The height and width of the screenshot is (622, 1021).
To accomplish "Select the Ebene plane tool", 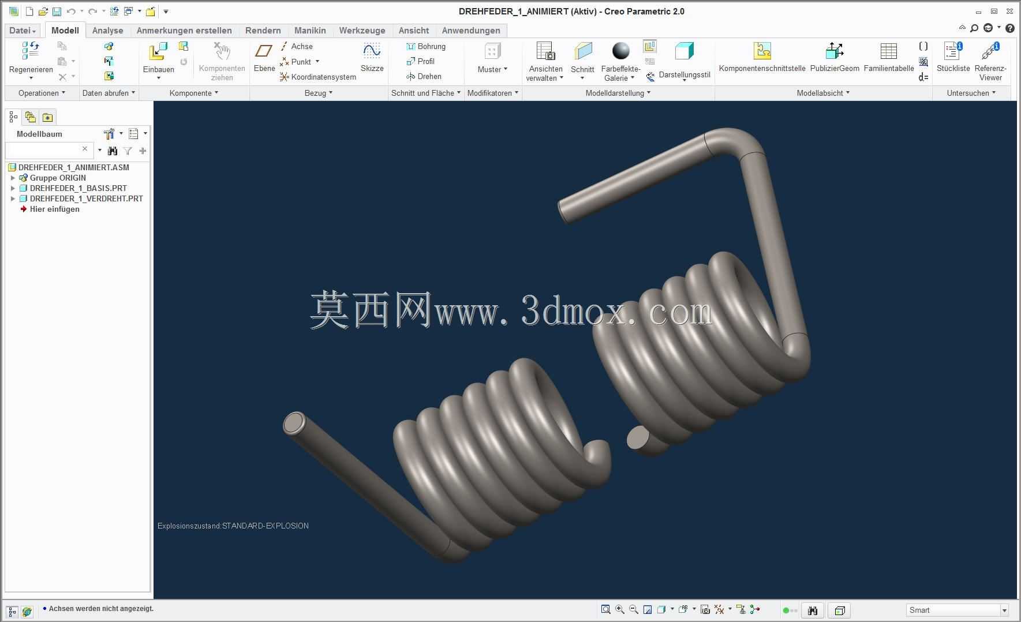I will click(x=264, y=51).
